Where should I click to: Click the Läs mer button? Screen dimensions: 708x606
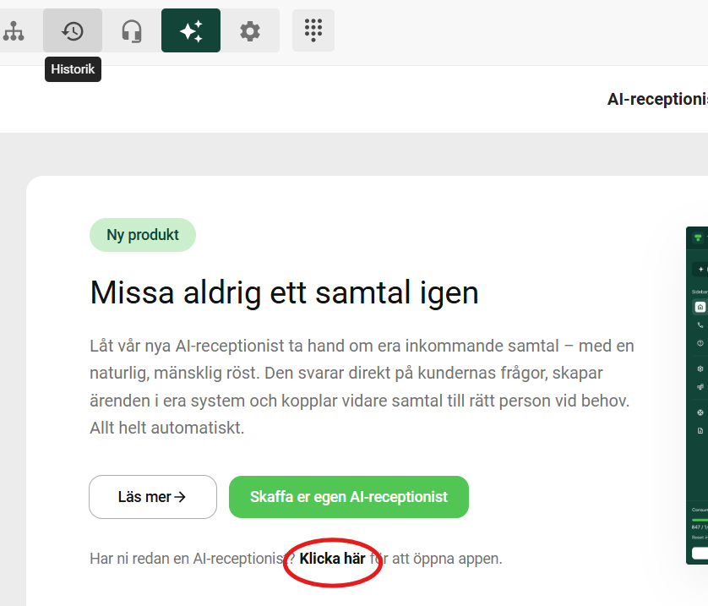point(153,497)
